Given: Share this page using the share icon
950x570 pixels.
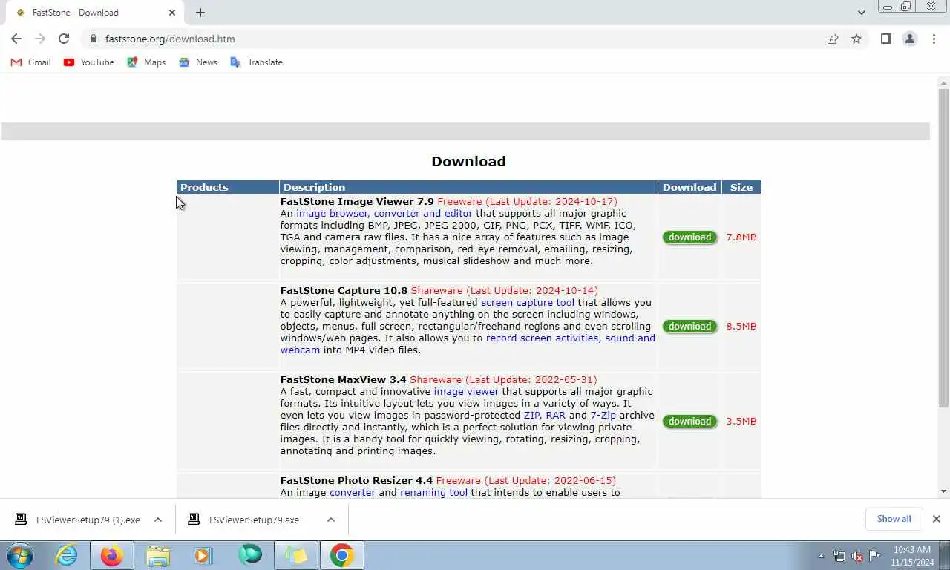Looking at the screenshot, I should coord(833,39).
